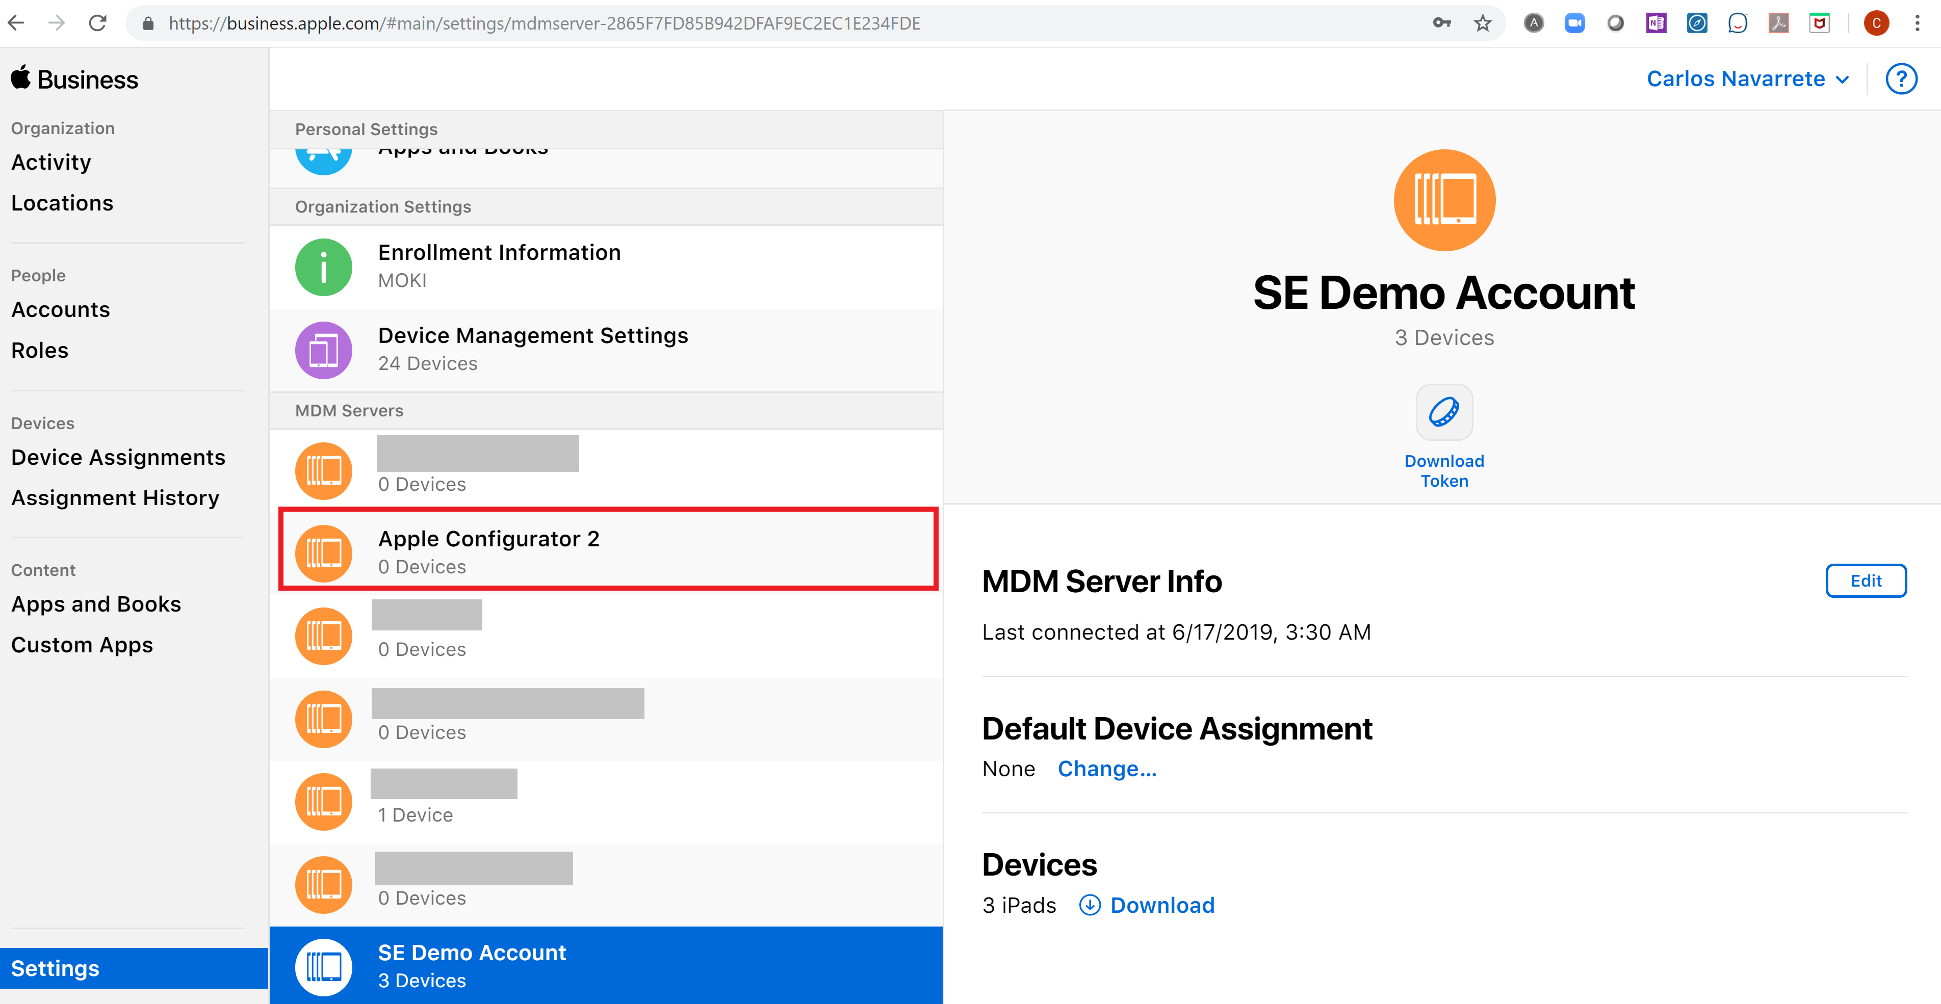The width and height of the screenshot is (1941, 1004).
Task: Open Custom Apps in the sidebar
Action: tap(82, 646)
